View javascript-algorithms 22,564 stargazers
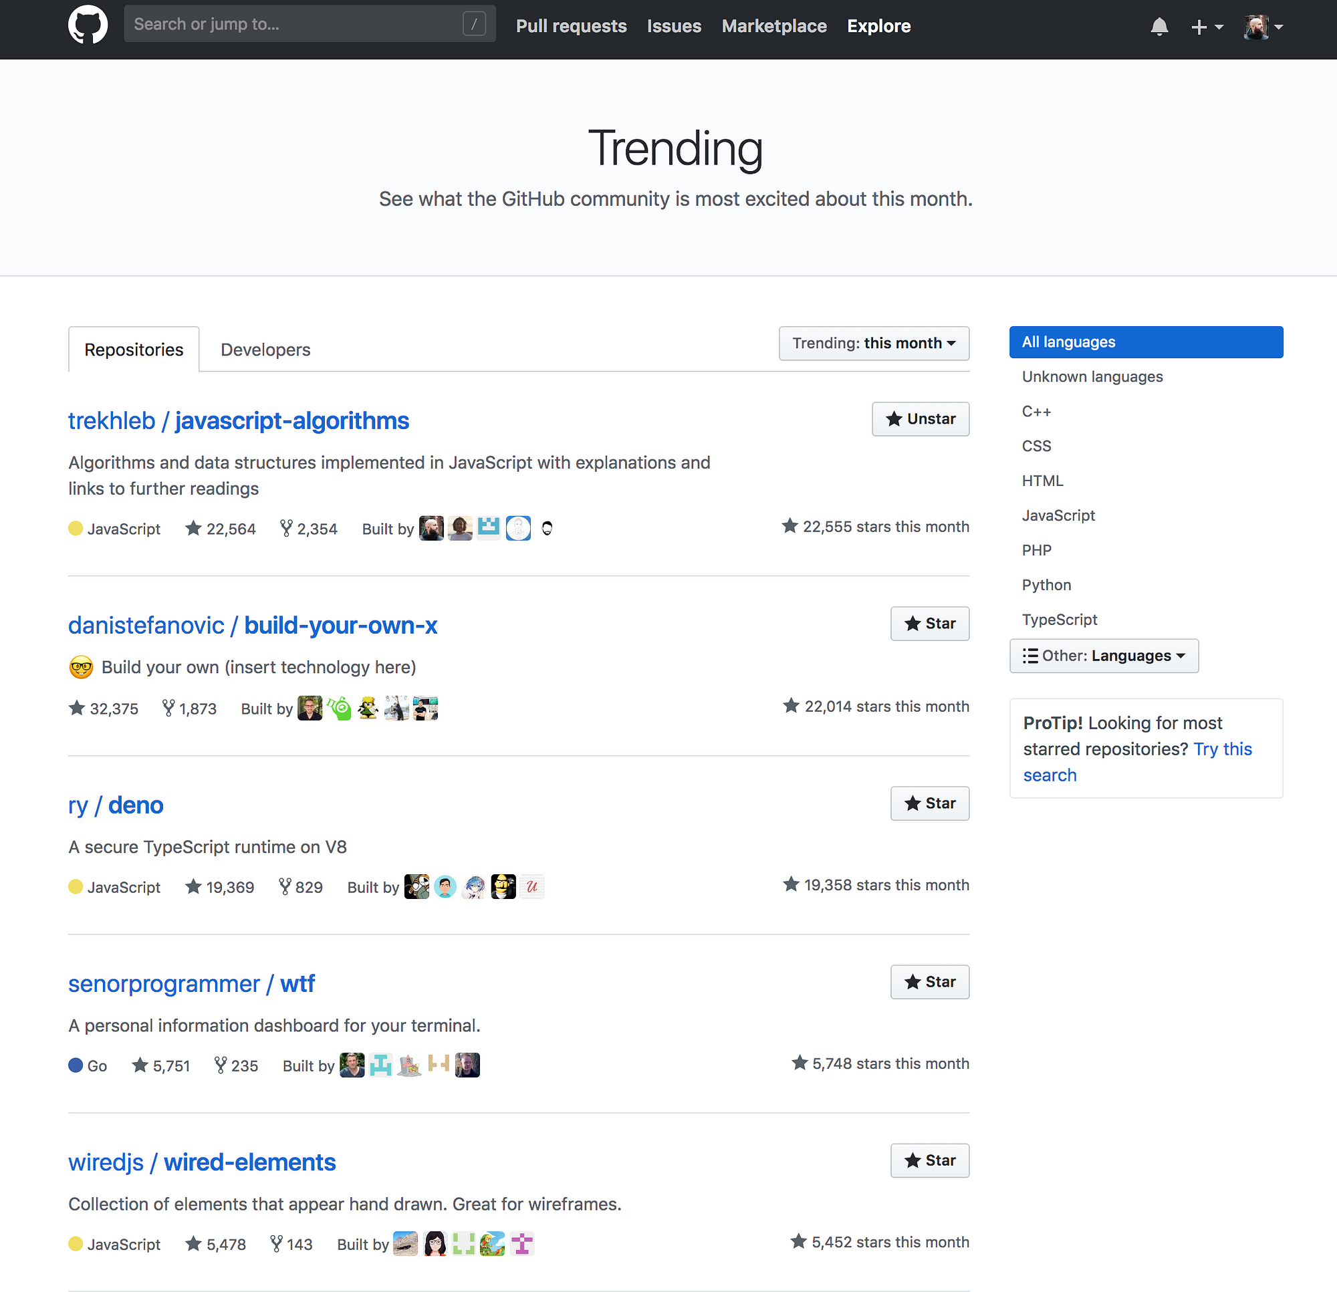1337x1292 pixels. pyautogui.click(x=221, y=529)
